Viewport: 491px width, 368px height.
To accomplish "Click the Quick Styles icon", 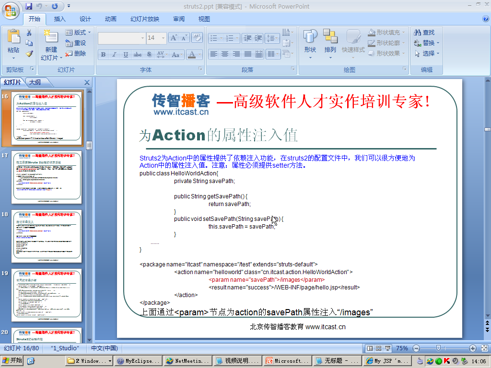I will pyautogui.click(x=353, y=36).
